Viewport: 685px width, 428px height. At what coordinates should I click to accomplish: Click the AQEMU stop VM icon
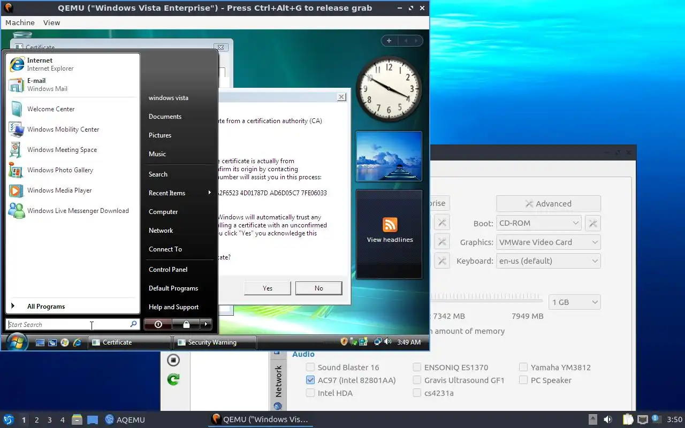click(173, 360)
